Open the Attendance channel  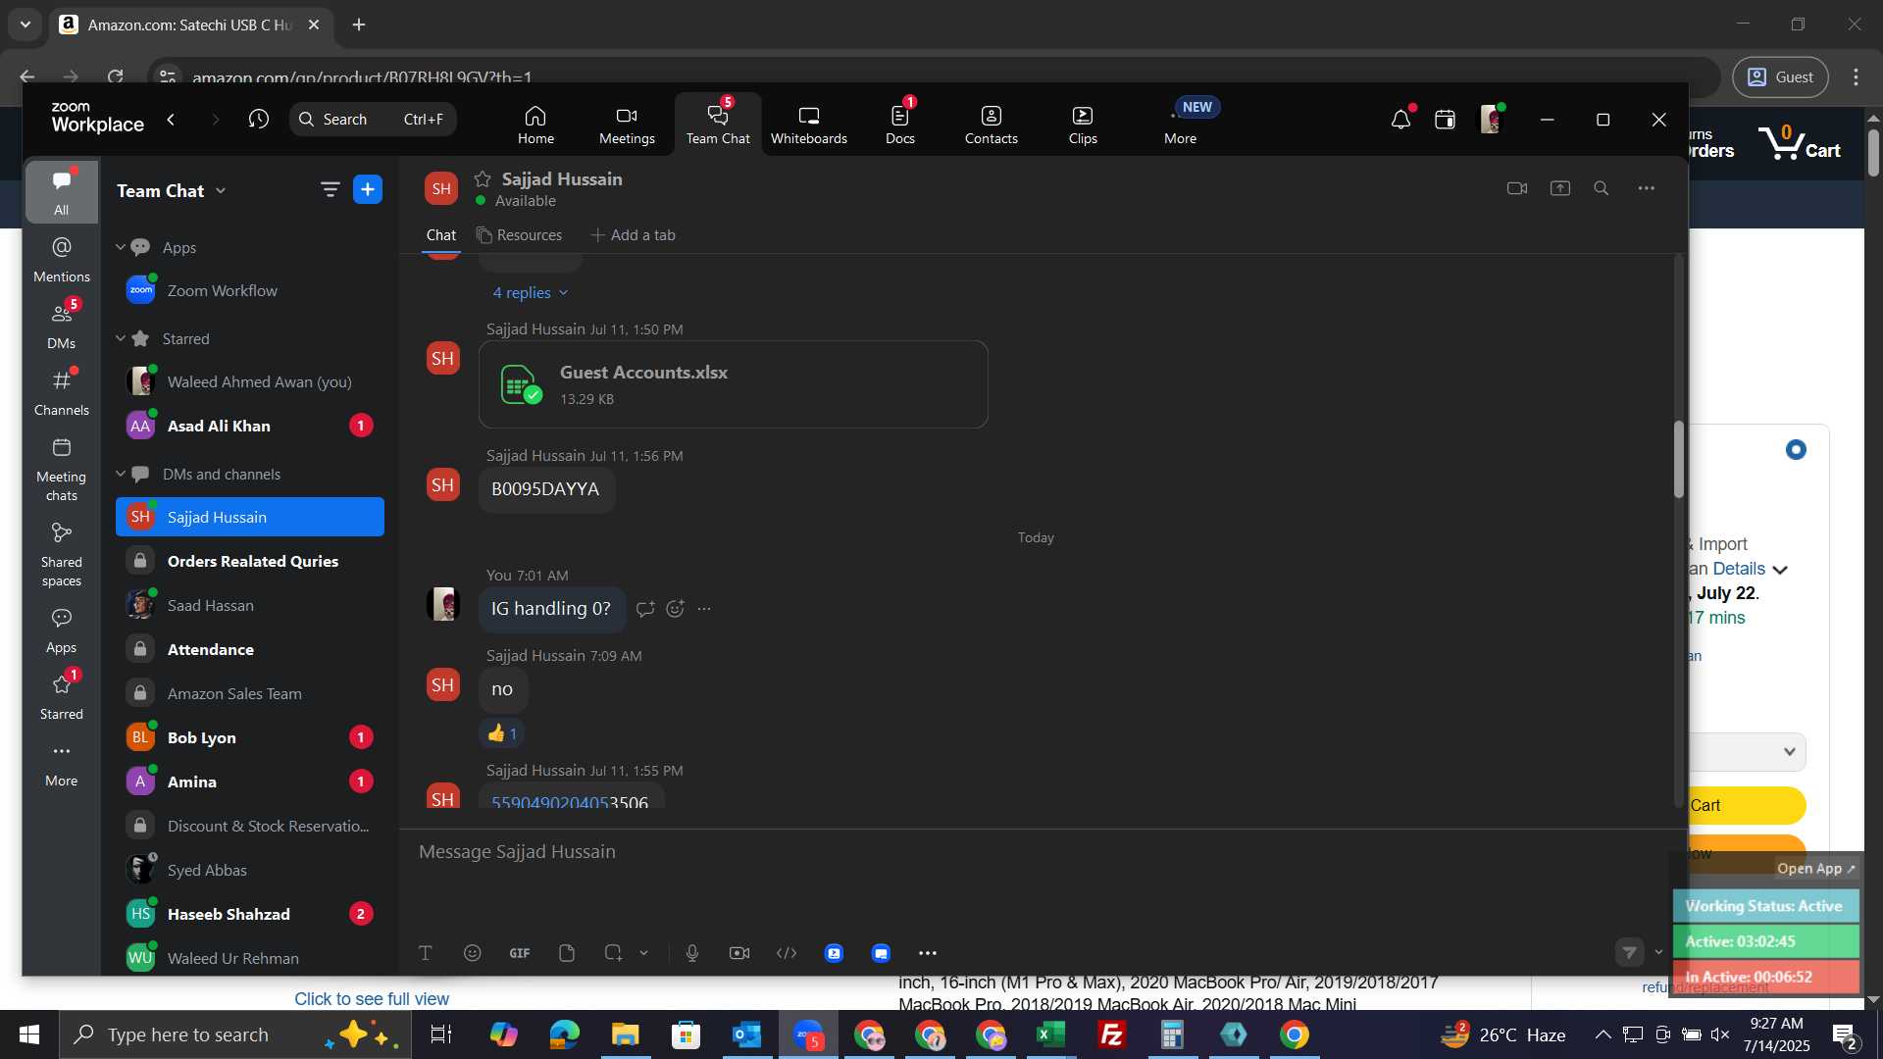250,649
